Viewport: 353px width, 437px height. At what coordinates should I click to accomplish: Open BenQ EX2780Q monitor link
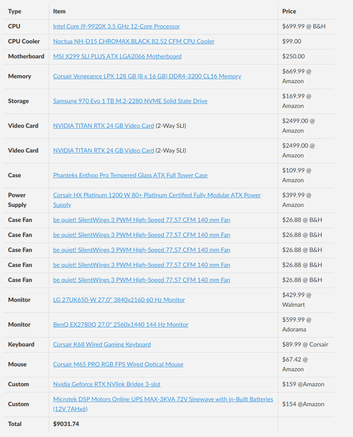pos(121,325)
